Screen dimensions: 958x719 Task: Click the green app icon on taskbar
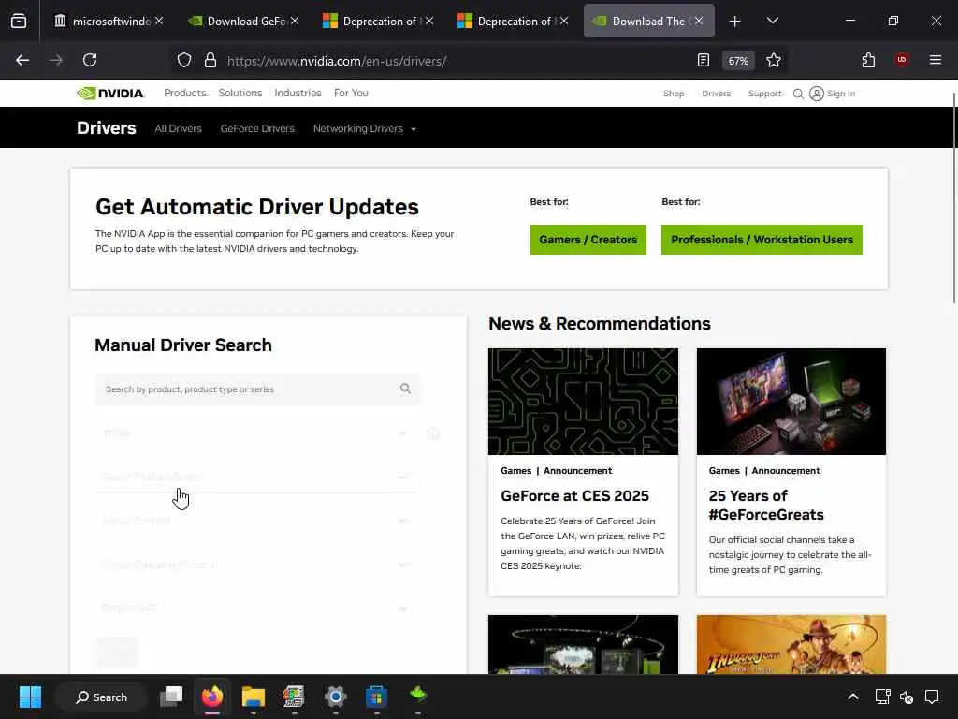click(x=418, y=696)
